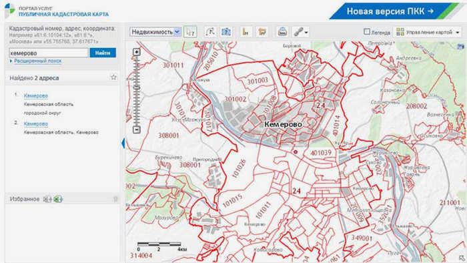Open the Управление картой menu
Image resolution: width=467 pixels, height=263 pixels.
[x=428, y=32]
